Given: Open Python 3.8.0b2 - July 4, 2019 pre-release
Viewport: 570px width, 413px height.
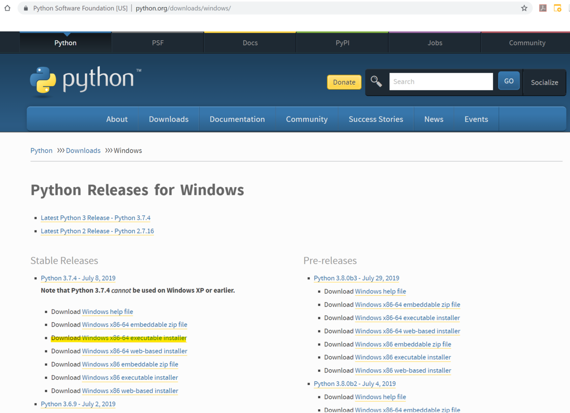Looking at the screenshot, I should click(355, 384).
